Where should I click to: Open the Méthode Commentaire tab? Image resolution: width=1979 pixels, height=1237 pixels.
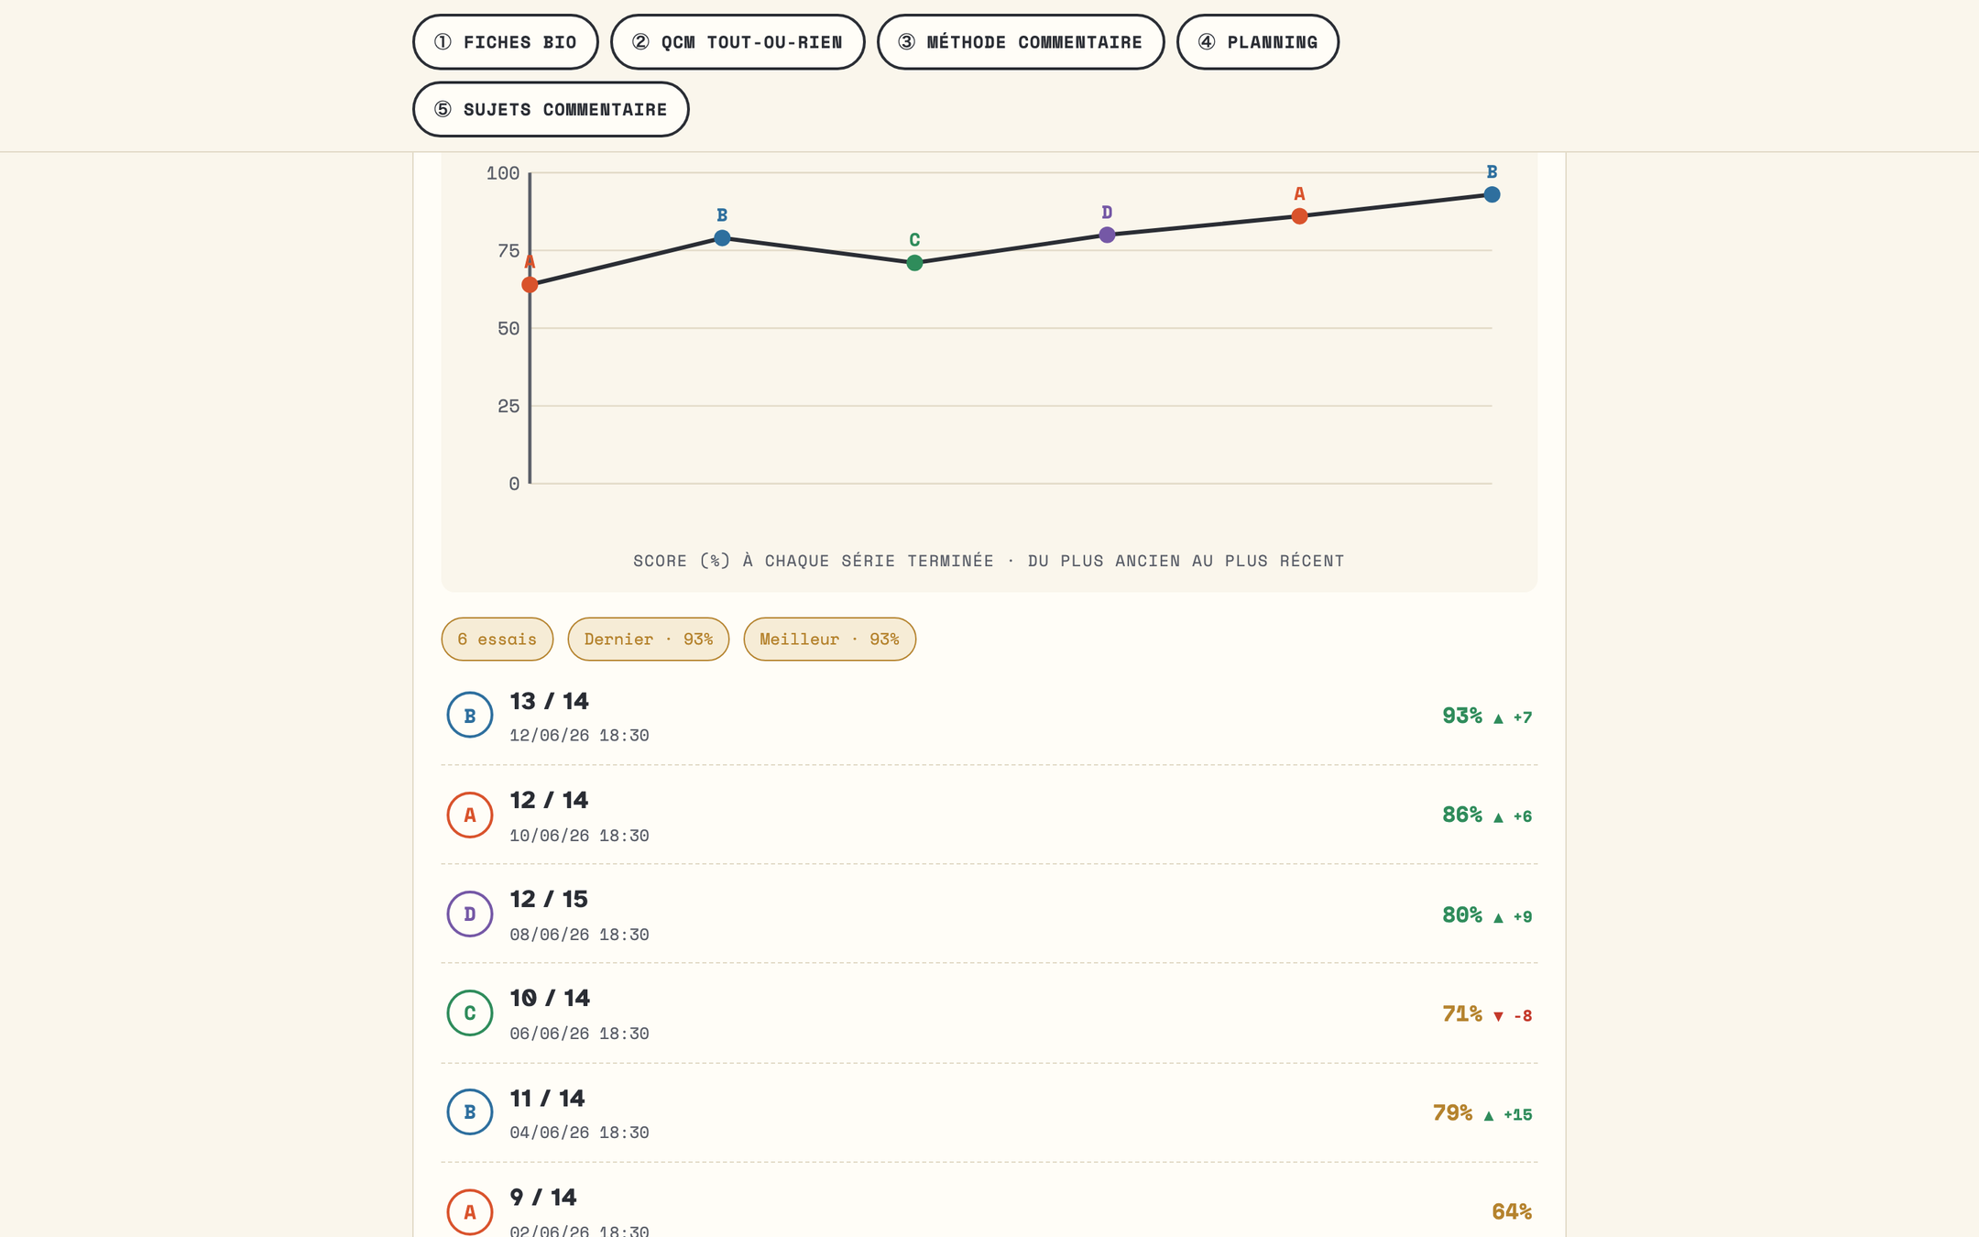point(1021,42)
